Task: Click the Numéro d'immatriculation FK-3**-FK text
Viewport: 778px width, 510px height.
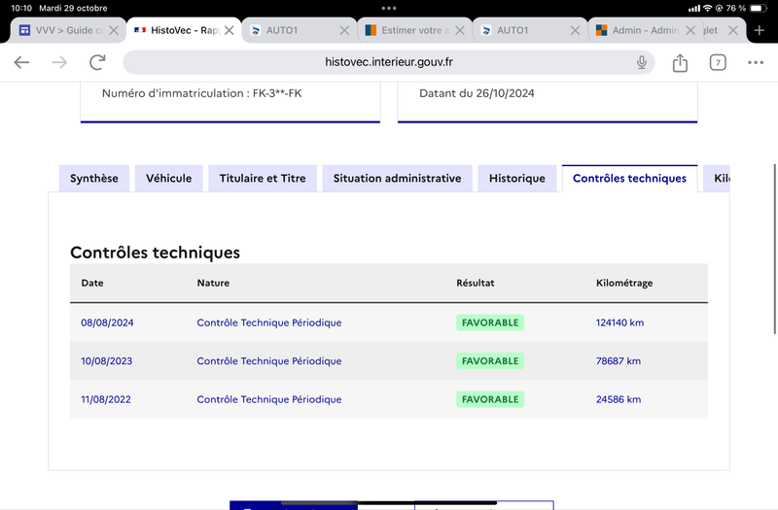Action: [202, 93]
